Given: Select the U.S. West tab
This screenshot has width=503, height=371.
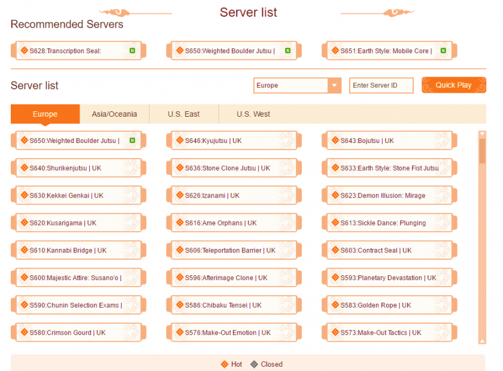Looking at the screenshot, I should coord(253,114).
